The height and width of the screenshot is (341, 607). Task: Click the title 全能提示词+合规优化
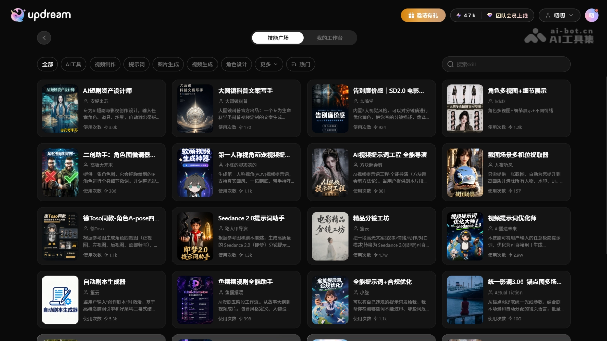382,282
